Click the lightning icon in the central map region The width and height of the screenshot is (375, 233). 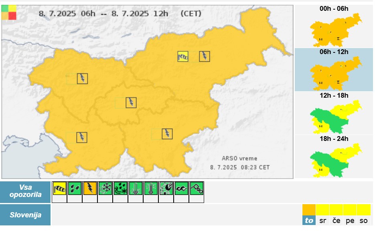pyautogui.click(x=131, y=102)
